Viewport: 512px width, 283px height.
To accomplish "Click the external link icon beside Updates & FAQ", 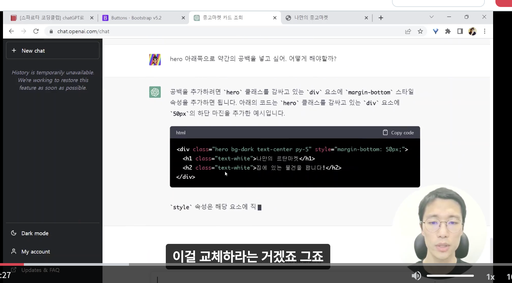I will coord(14,270).
